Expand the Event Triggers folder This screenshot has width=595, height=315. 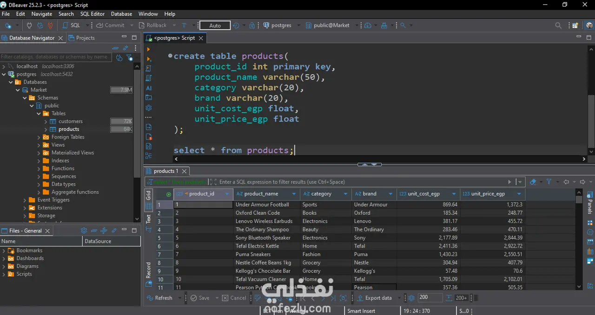click(x=25, y=200)
